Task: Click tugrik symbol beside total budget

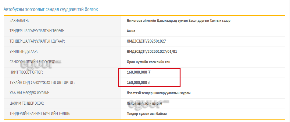Action: pos(149,72)
